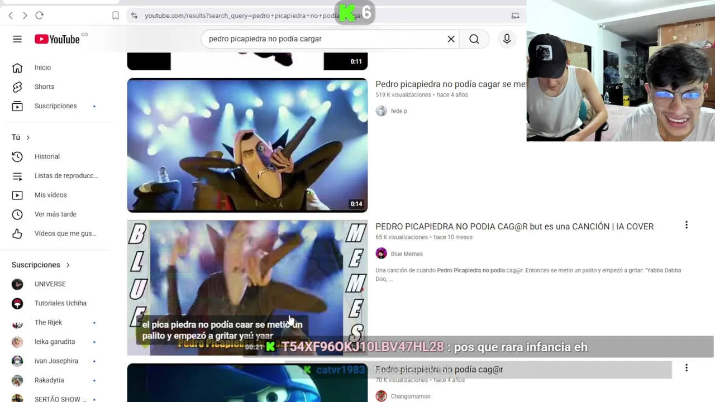
Task: Click the IA cover video description text
Action: [x=528, y=274]
